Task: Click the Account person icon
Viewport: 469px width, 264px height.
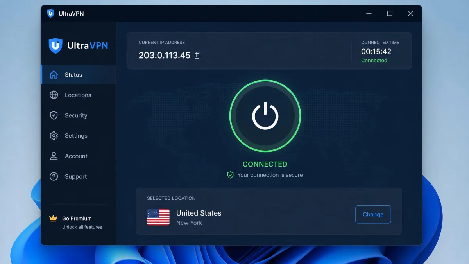Action: [x=54, y=156]
